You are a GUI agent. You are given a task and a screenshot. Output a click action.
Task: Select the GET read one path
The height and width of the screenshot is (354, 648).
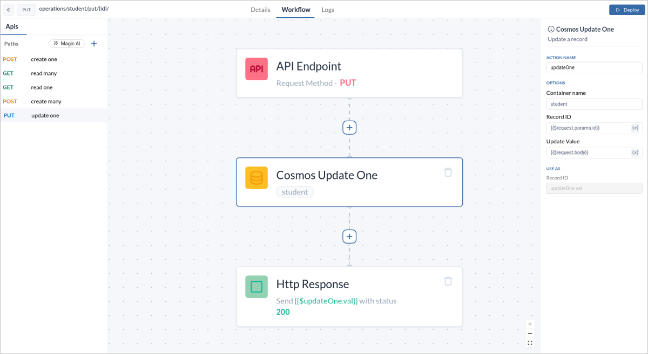(x=54, y=87)
